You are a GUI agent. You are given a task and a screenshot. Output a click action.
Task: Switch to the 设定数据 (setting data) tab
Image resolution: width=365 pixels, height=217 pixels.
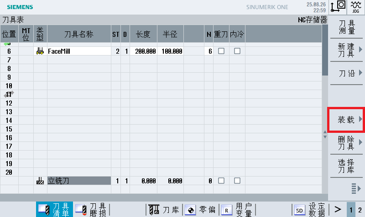point(310,210)
